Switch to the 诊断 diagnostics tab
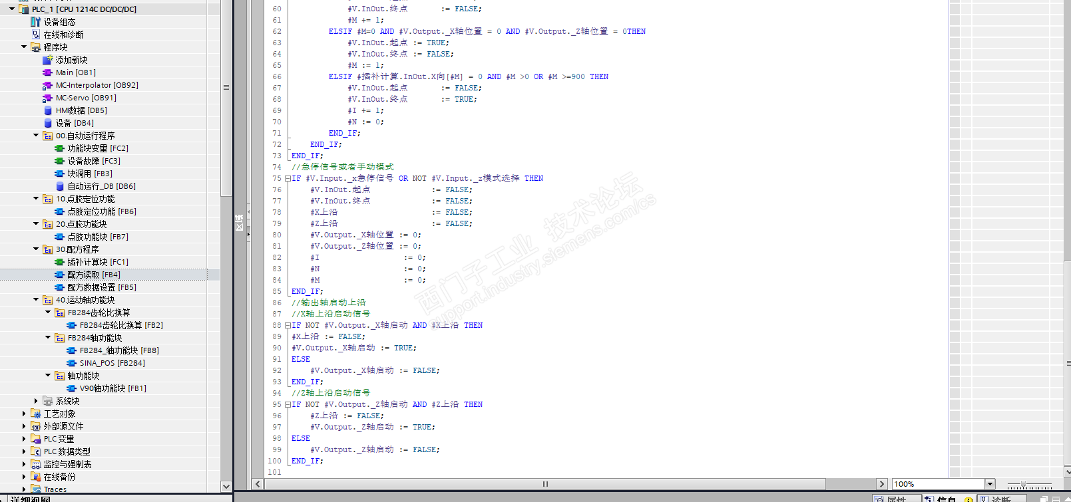Viewport: 1071px width, 502px height. click(1001, 499)
